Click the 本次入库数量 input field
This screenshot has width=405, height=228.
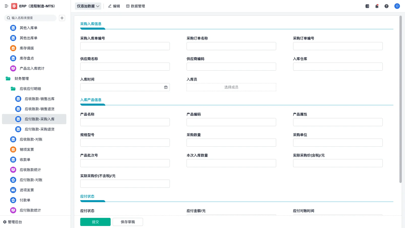tap(231, 163)
